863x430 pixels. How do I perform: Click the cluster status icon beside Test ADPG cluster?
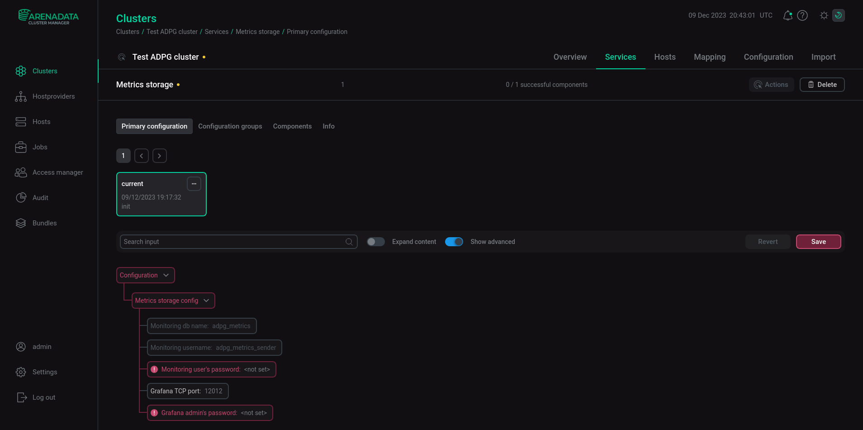click(x=122, y=57)
